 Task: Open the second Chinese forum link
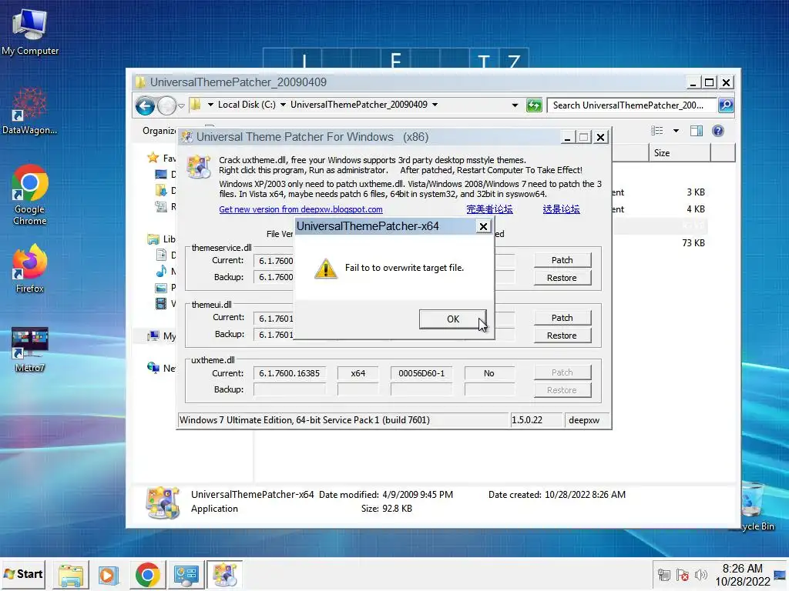tap(561, 209)
